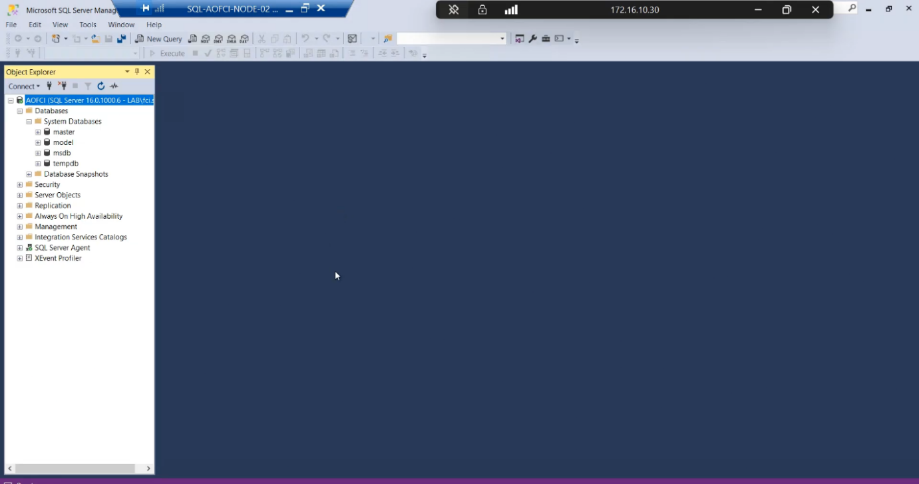Select the XEvent Profiler node
This screenshot has width=919, height=484.
point(58,258)
